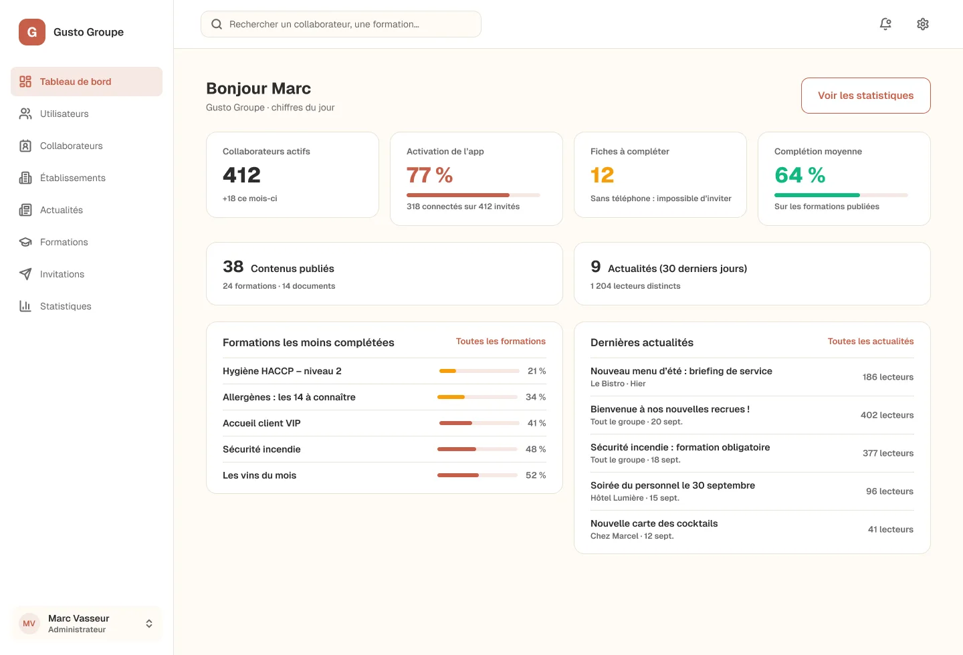Image resolution: width=963 pixels, height=655 pixels.
Task: Click the 64 % completion value
Action: click(800, 175)
